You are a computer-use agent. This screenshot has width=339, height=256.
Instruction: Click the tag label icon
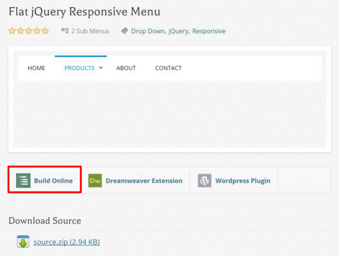click(124, 31)
